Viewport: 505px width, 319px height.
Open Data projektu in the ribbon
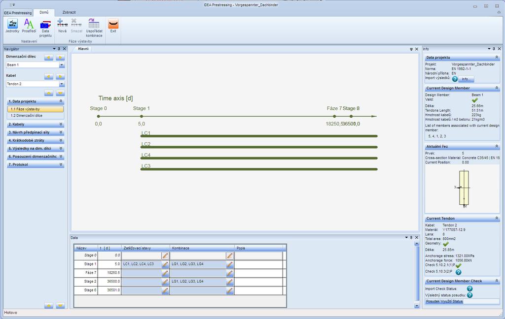point(45,28)
